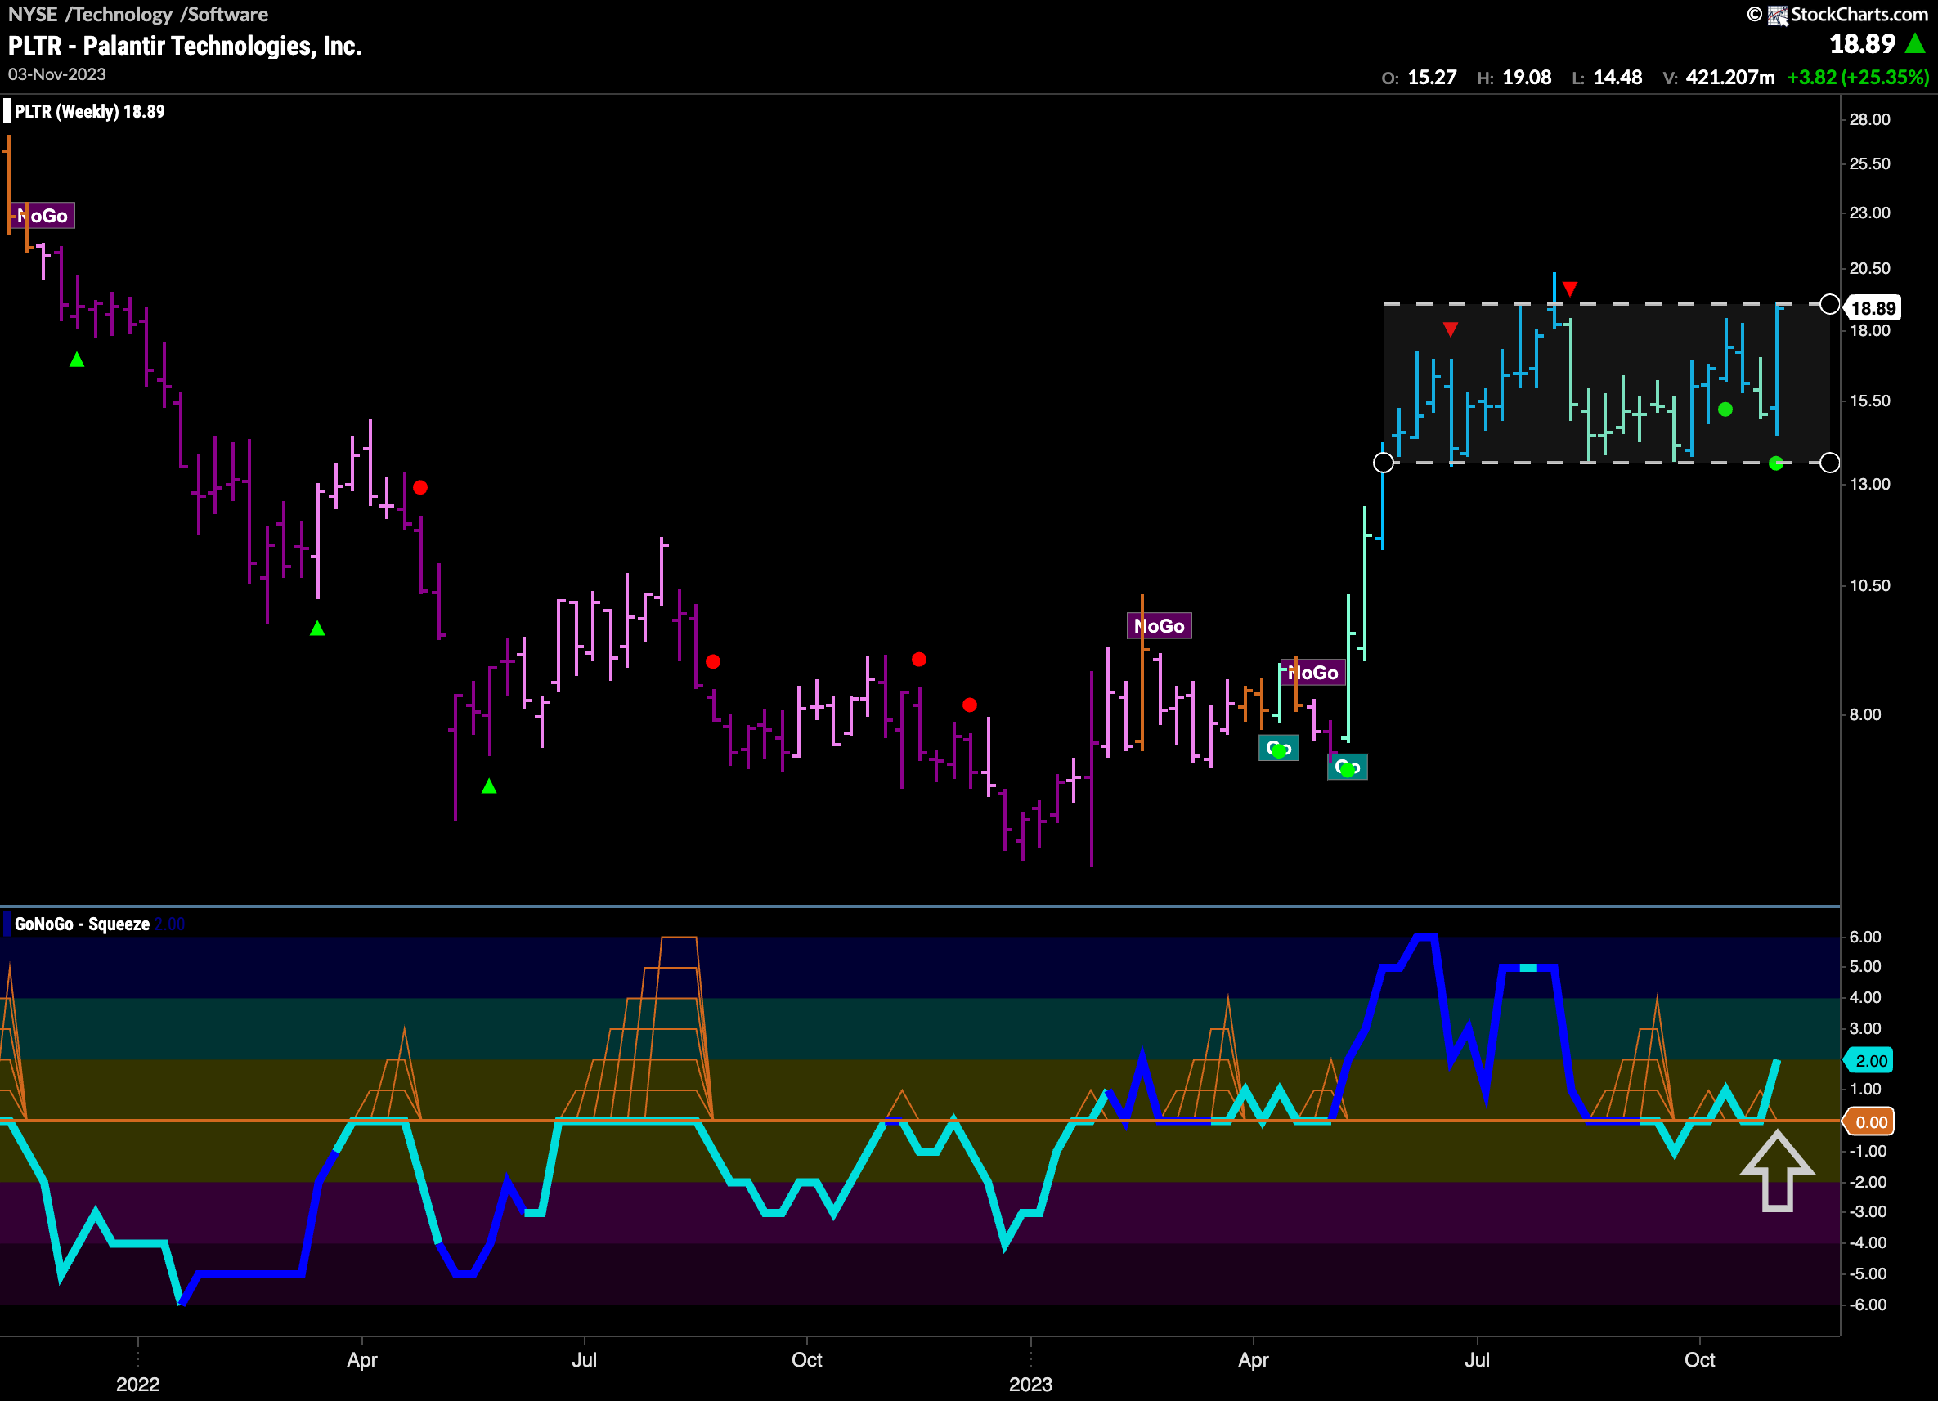Click the NYSE /Technology /Software breadcrumb

click(137, 15)
